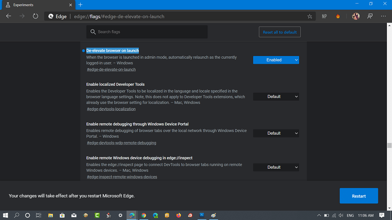
Task: Open Windows search from the taskbar magnifier
Action: coord(16,215)
